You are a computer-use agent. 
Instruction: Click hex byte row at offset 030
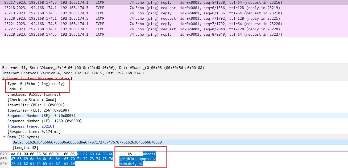62,159
